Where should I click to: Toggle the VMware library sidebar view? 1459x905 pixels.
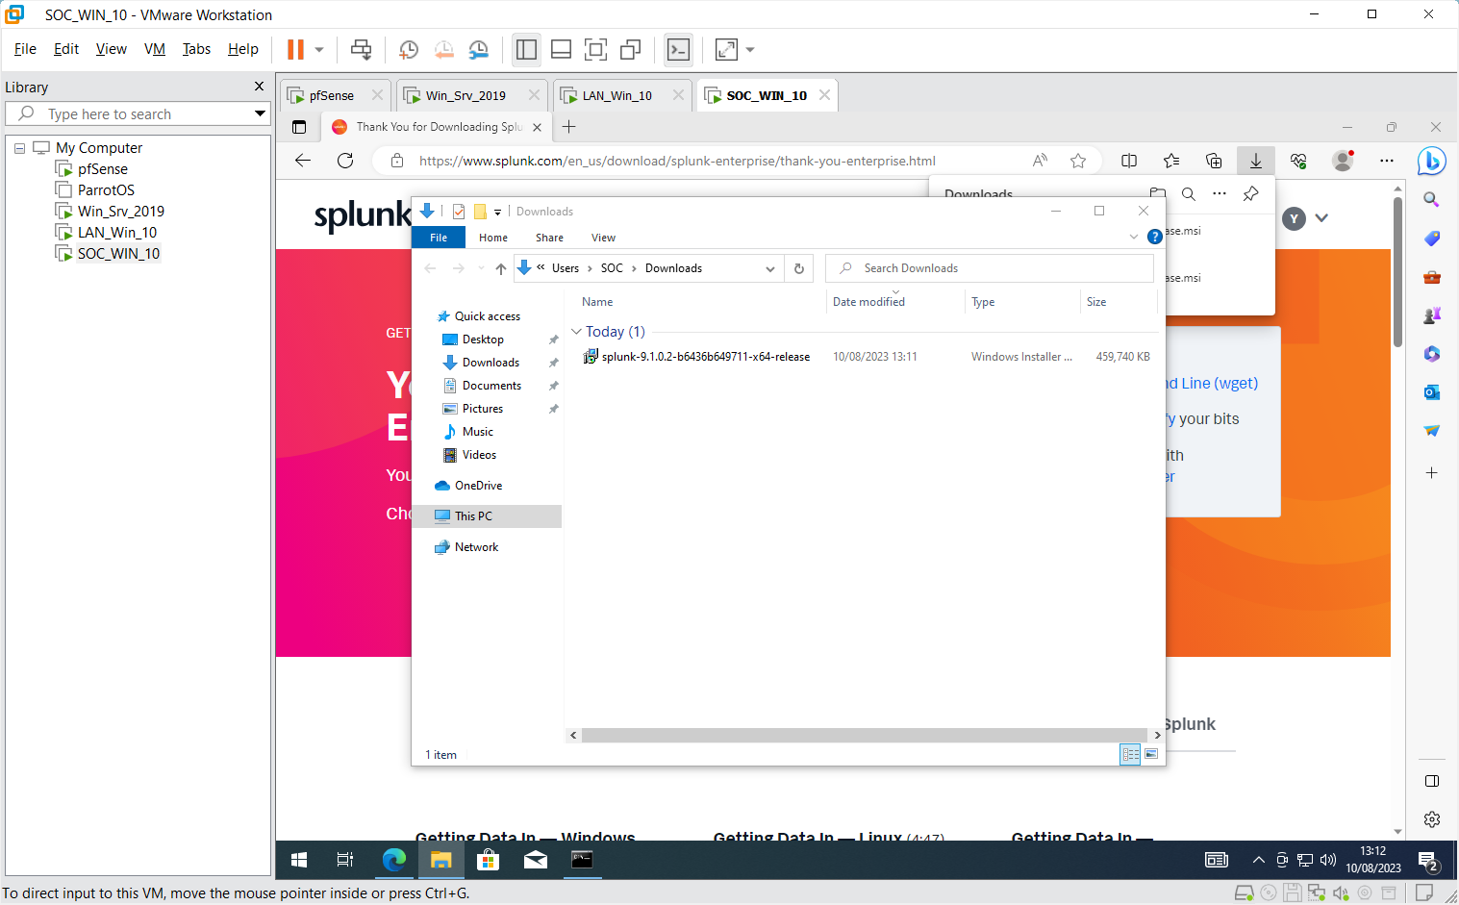click(x=526, y=50)
